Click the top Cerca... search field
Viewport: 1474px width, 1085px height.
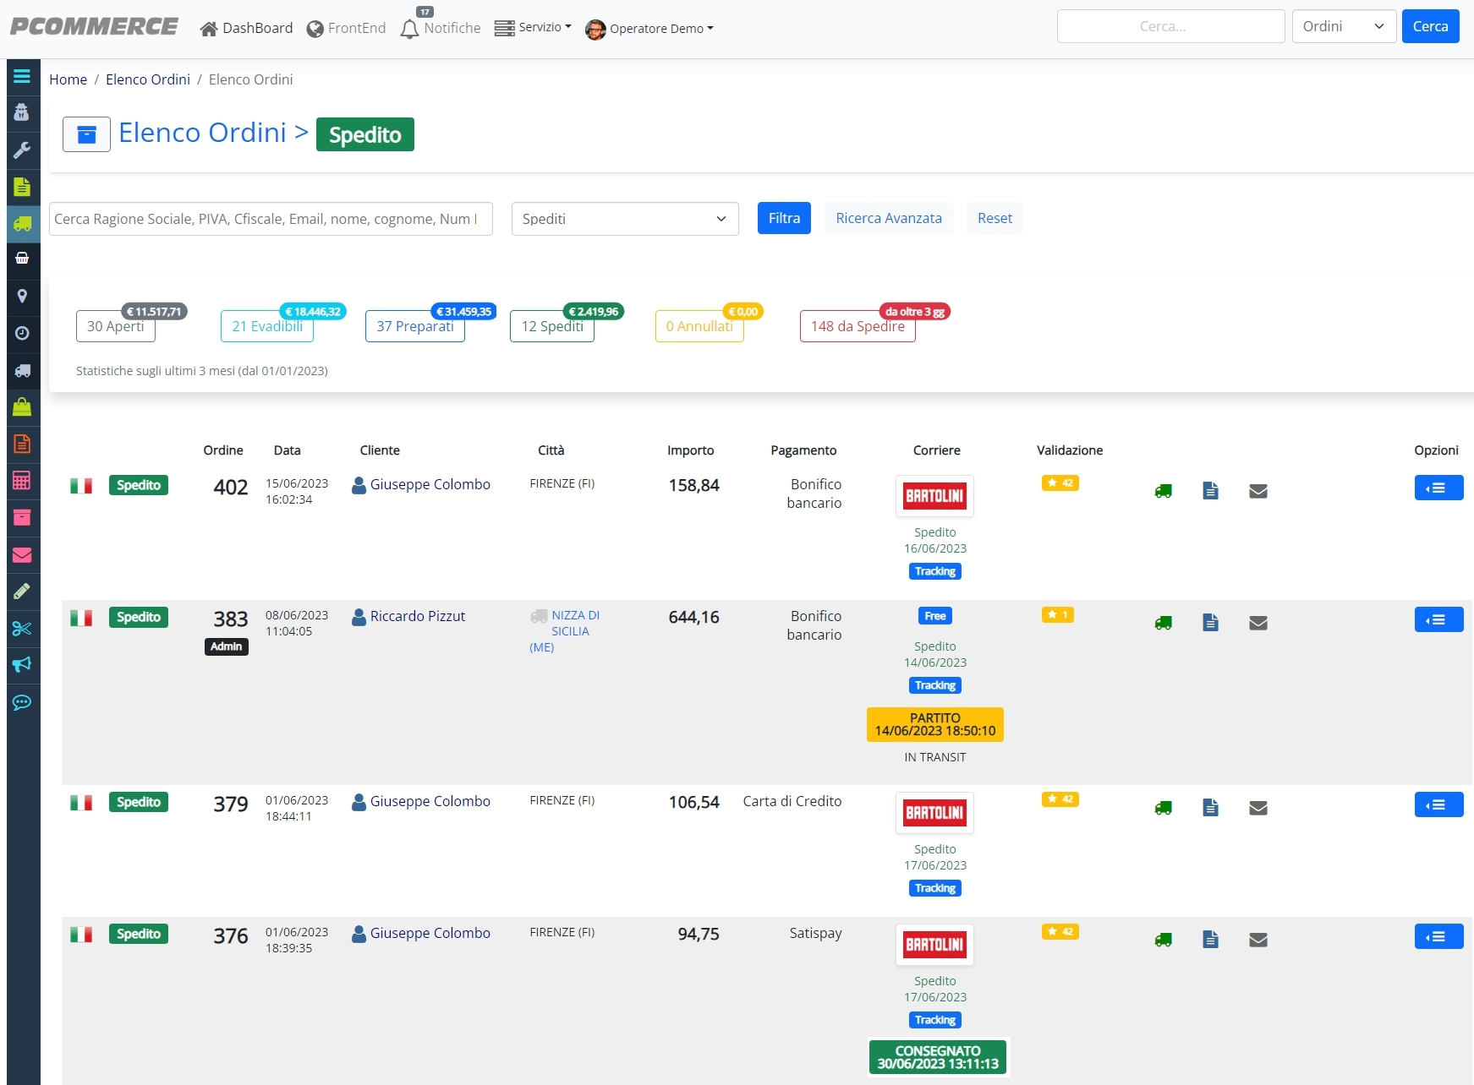(1171, 26)
